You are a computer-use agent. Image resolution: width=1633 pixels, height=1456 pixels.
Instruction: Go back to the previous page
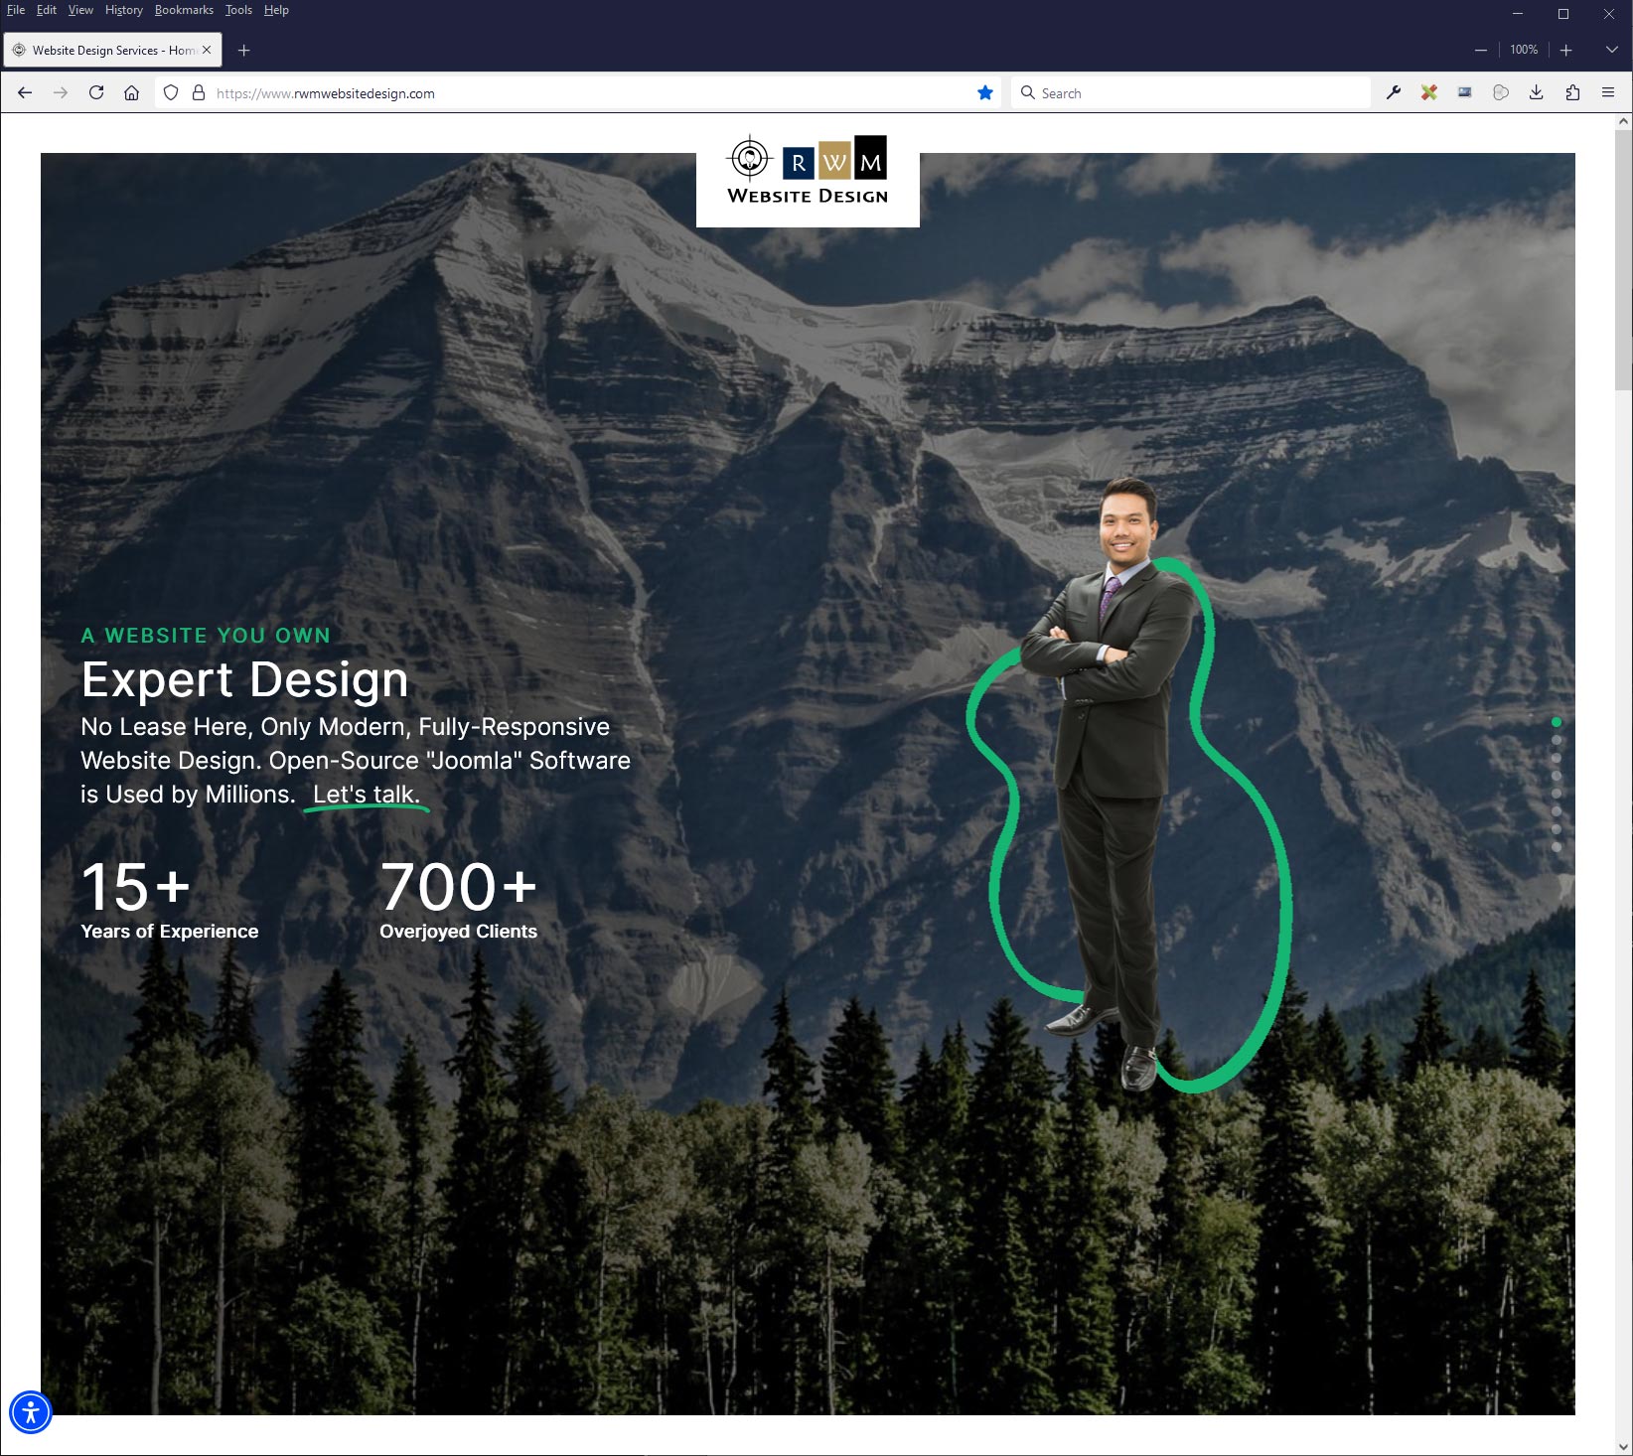[x=25, y=92]
